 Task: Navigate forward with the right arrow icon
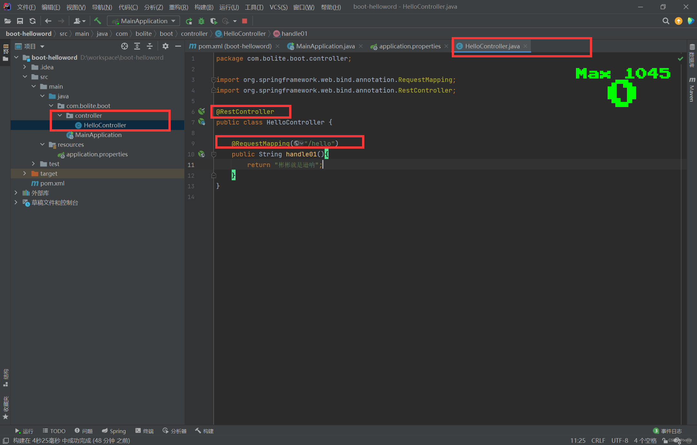(x=61, y=21)
